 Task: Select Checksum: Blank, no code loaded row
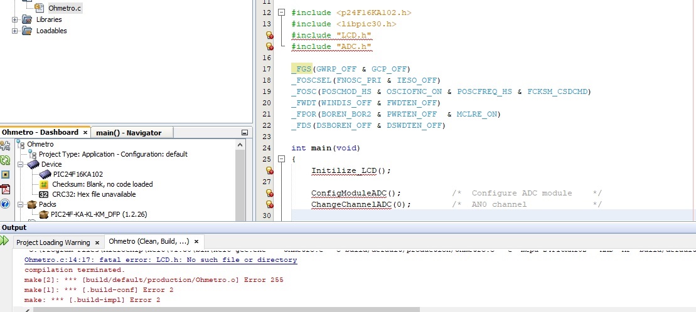pyautogui.click(x=102, y=184)
